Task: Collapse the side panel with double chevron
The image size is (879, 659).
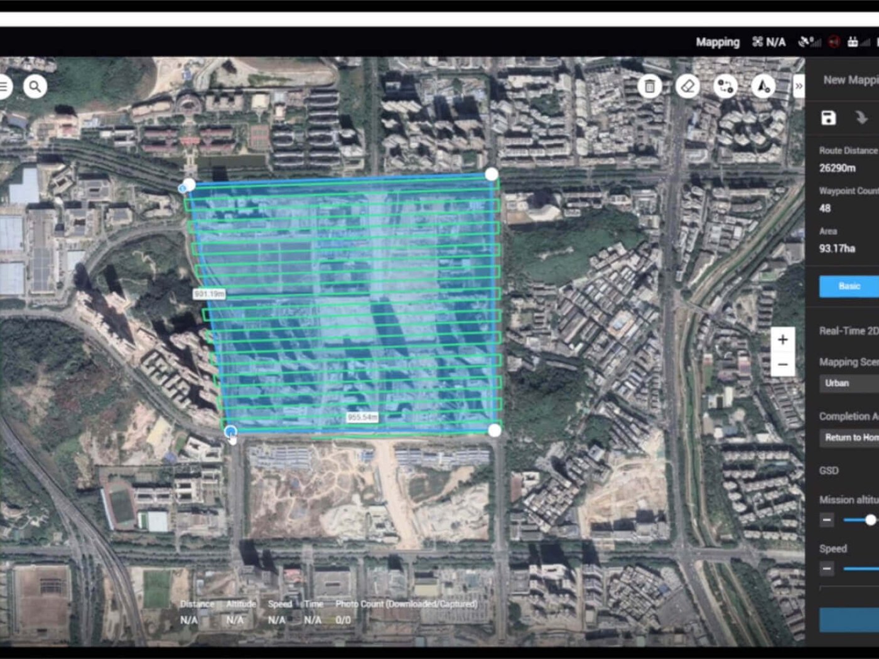Action: [x=799, y=86]
